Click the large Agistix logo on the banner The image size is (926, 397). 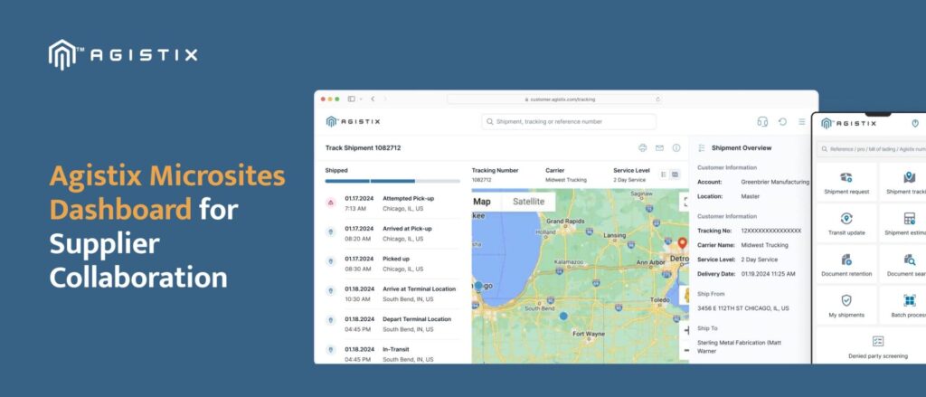(123, 55)
